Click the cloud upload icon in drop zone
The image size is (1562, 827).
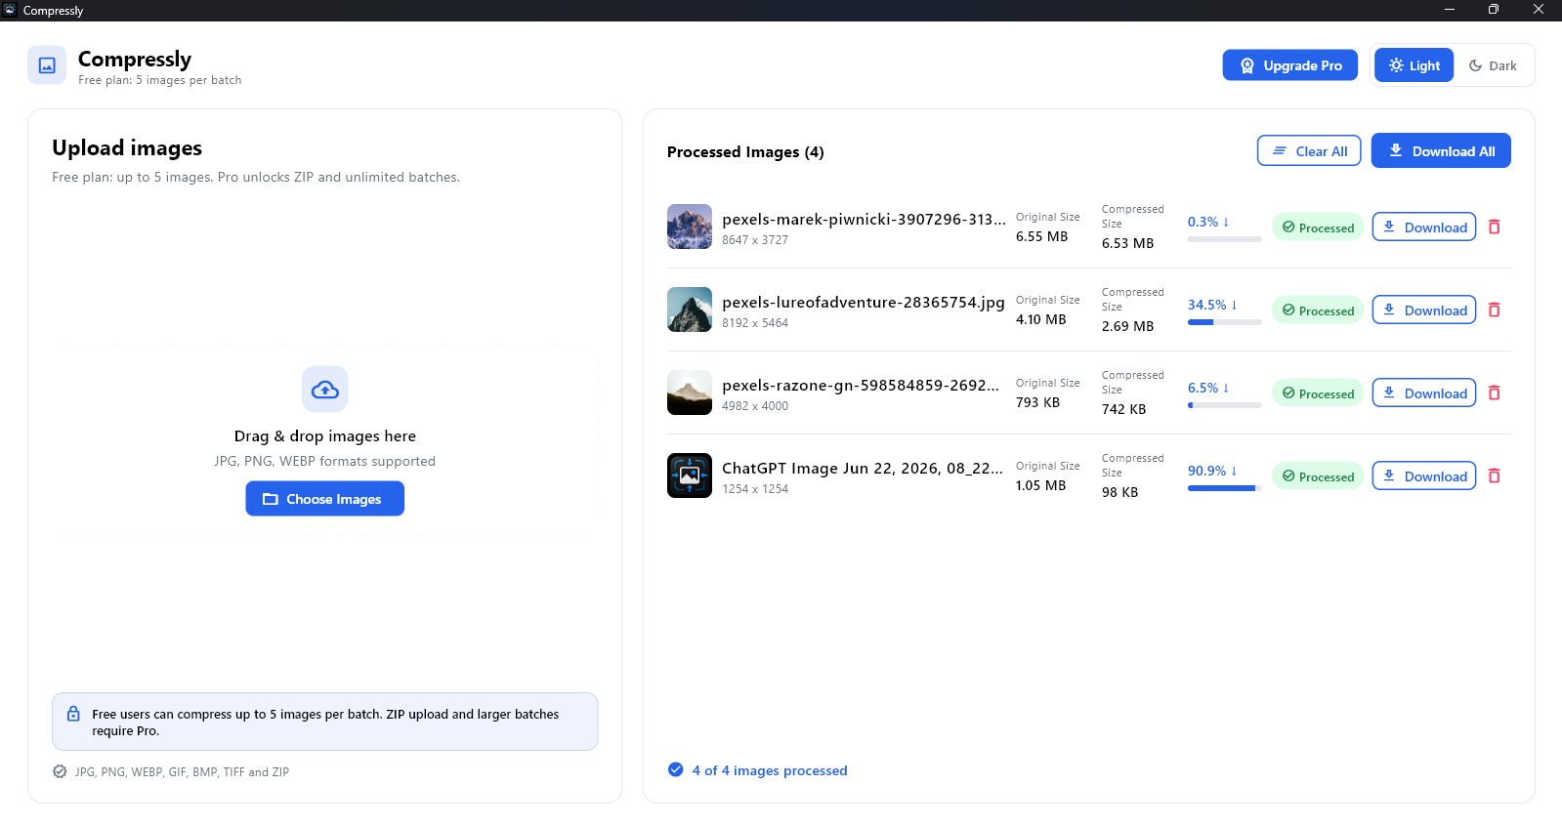[x=325, y=390]
